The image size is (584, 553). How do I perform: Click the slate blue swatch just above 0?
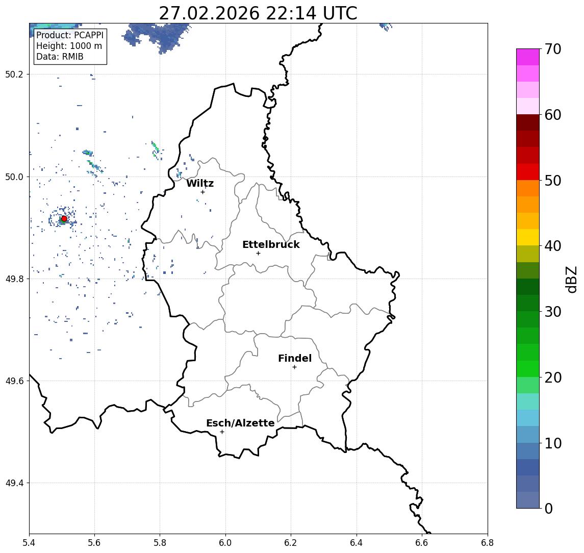[x=528, y=500]
